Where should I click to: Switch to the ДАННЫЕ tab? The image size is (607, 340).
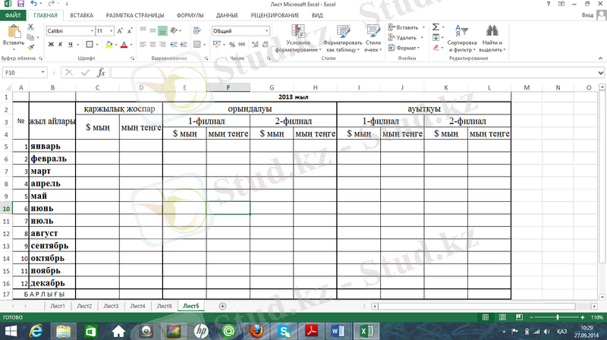pyautogui.click(x=227, y=15)
